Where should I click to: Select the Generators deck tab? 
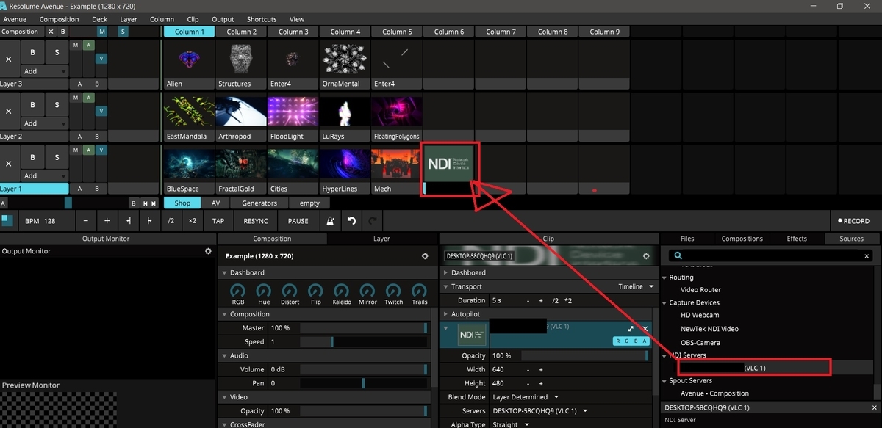click(x=259, y=203)
